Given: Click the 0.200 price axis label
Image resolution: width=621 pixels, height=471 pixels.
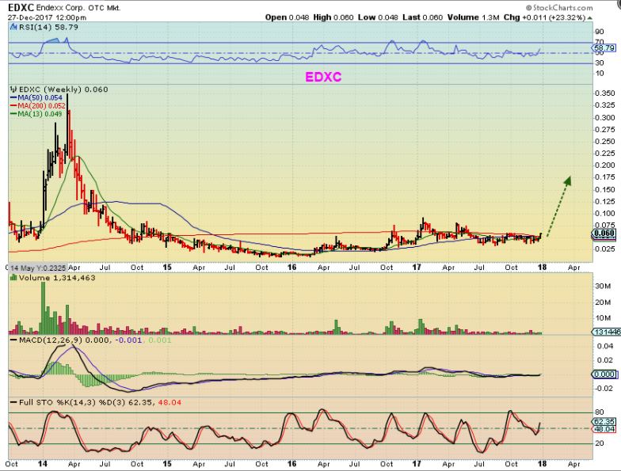Looking at the screenshot, I should (605, 165).
